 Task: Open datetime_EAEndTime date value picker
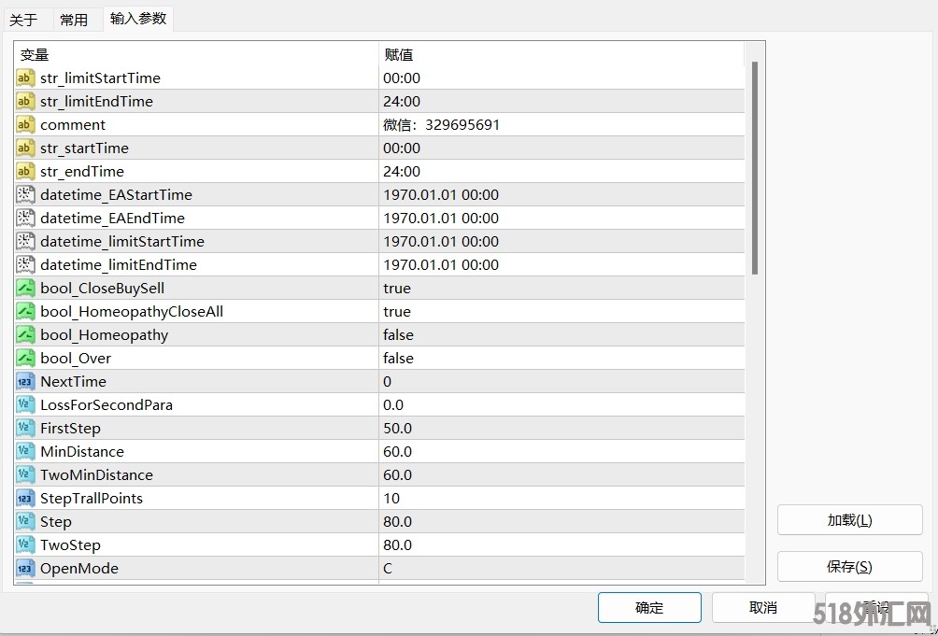(x=561, y=219)
